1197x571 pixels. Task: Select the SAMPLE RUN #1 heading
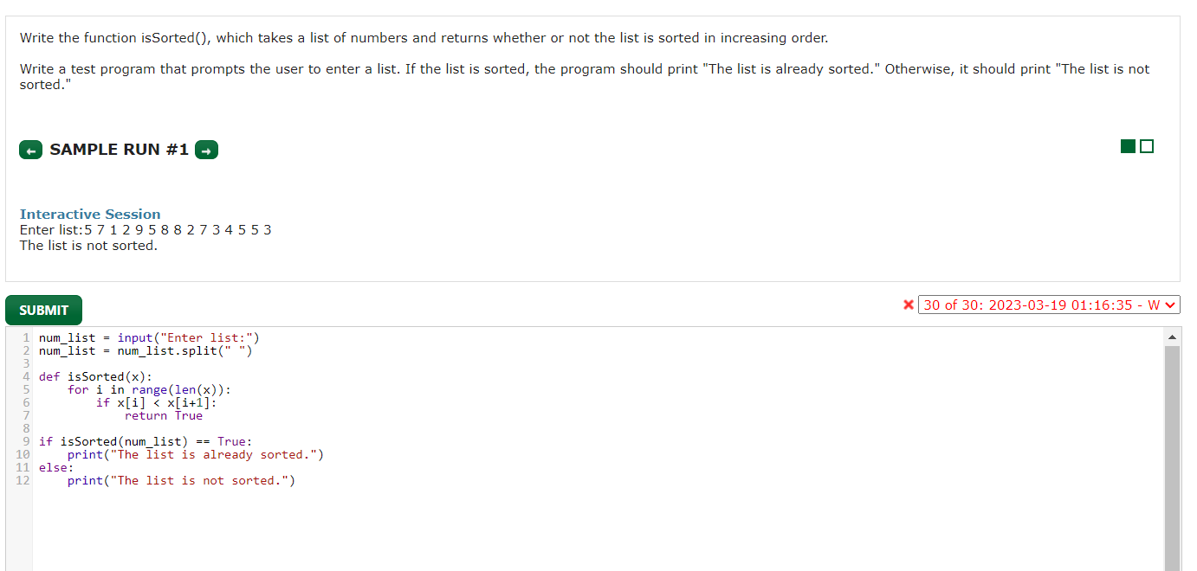119,149
